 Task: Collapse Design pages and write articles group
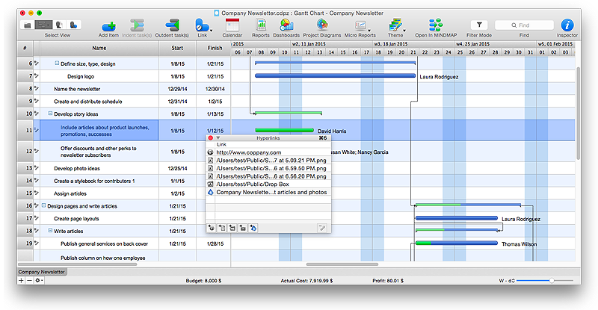point(44,205)
